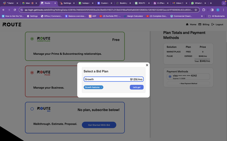This screenshot has width=227, height=141.
Task: Open Margin Calculator bookmark
Action: [x=133, y=16]
